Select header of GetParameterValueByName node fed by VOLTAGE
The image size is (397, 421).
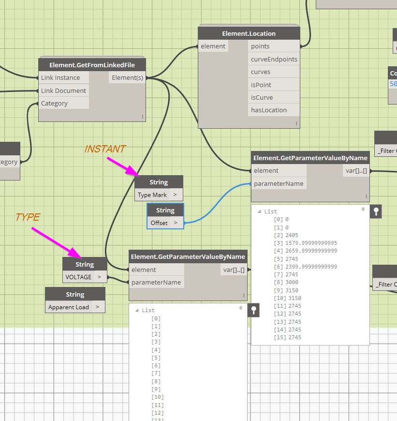tap(188, 256)
